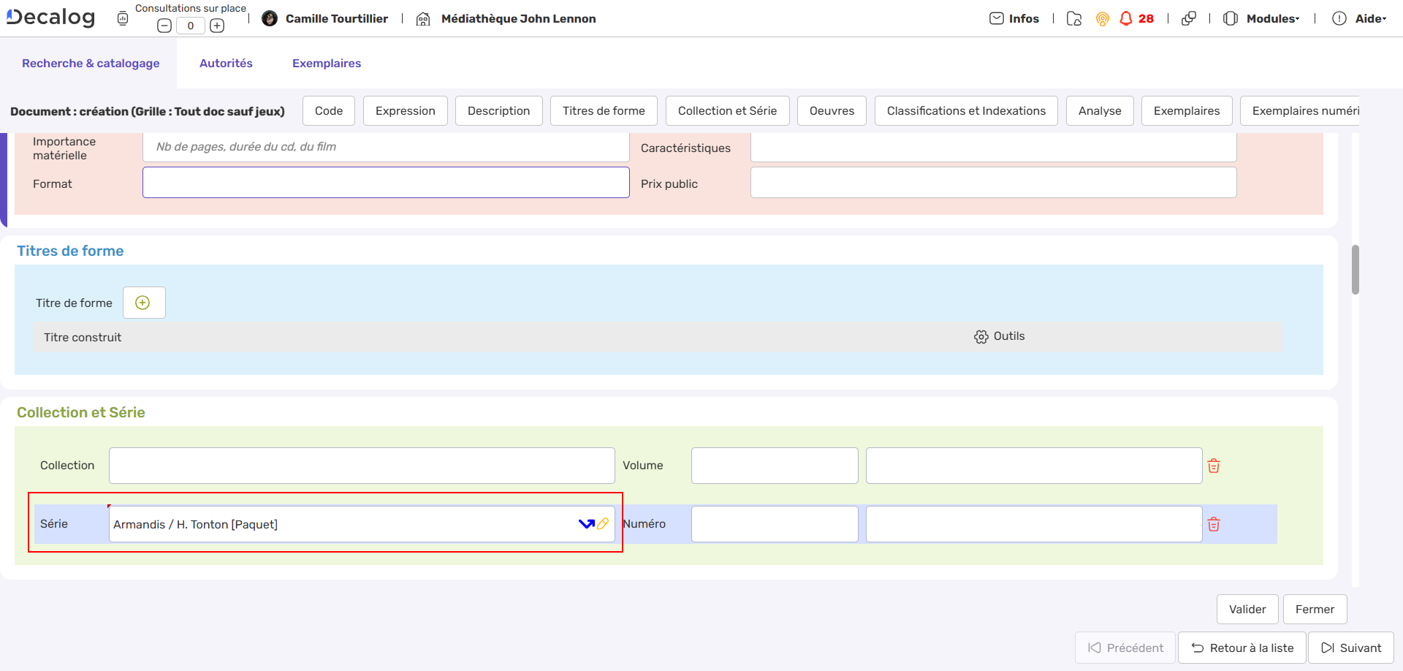The image size is (1403, 671).
Task: Edit the Série authority with the pencil icon
Action: tap(603, 523)
